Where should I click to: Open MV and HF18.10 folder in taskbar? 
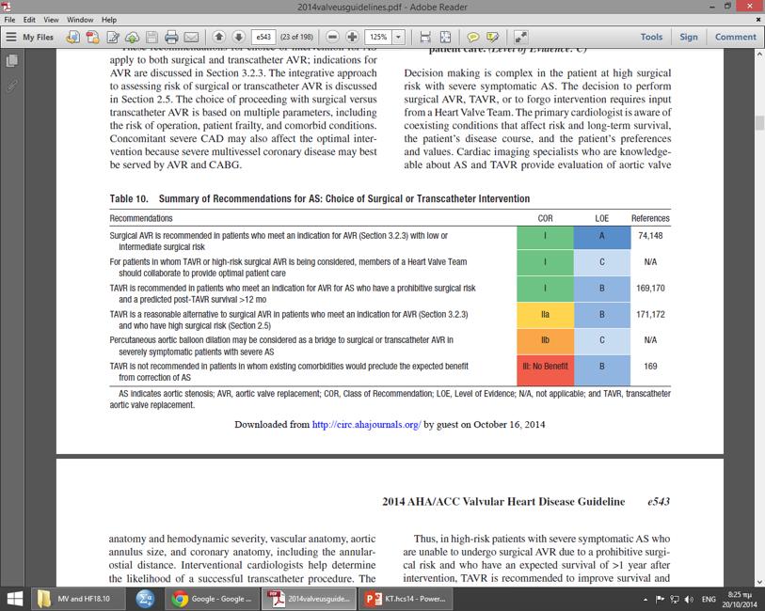point(78,599)
